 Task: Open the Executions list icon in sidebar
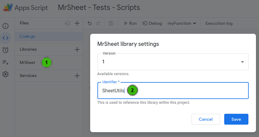(x=5, y=62)
